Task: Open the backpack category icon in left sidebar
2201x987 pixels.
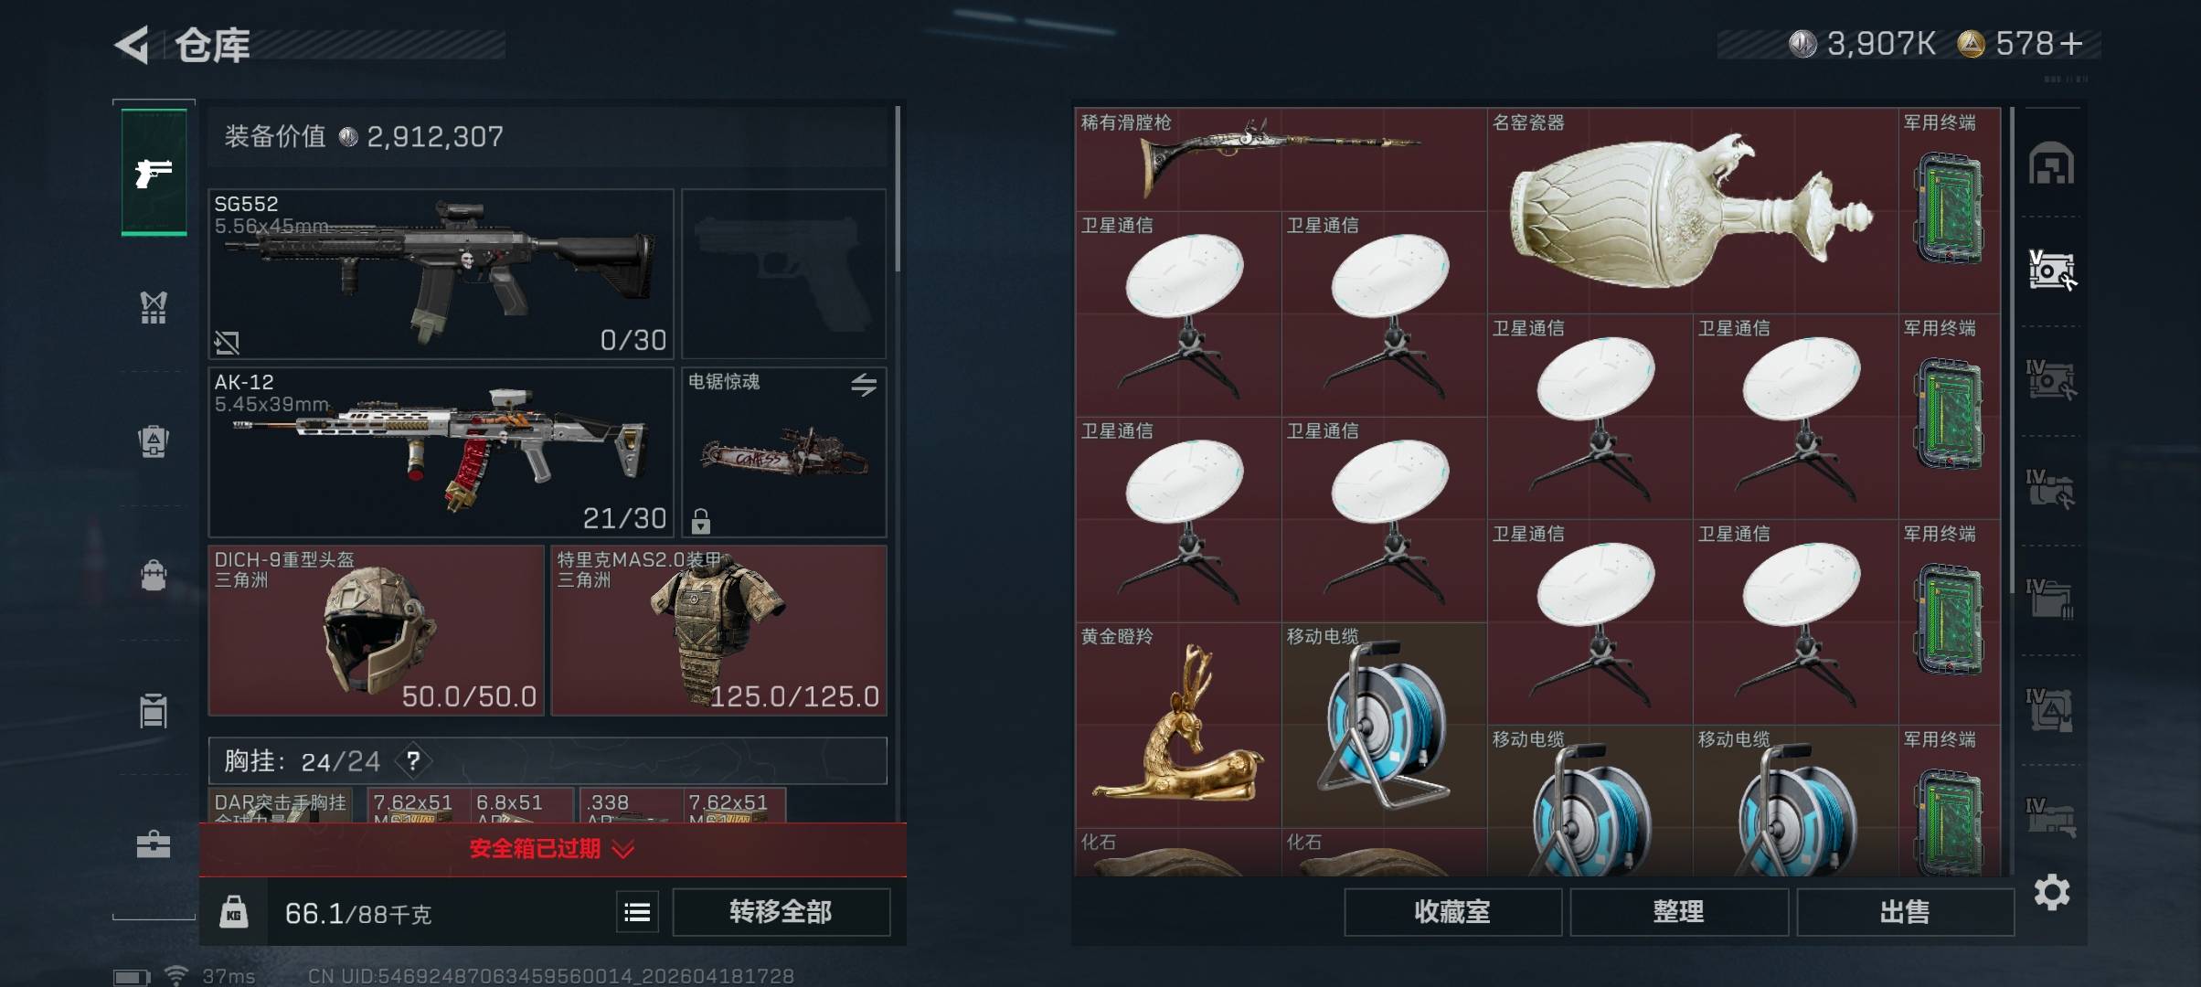Action: 154,576
